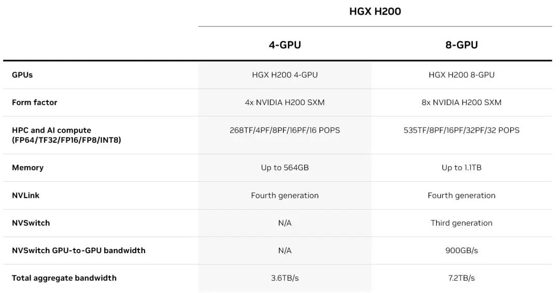
Task: Click the NVSwitch row label
Action: pos(31,223)
